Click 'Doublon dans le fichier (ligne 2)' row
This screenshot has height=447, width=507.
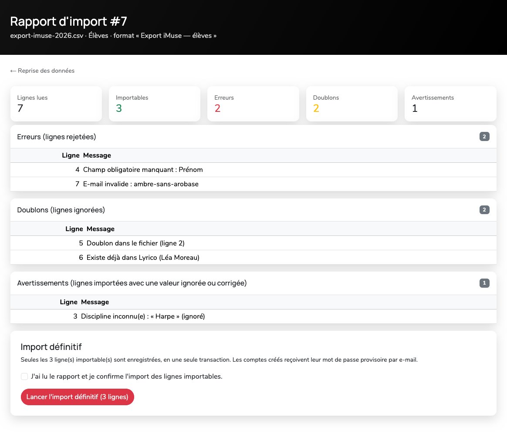(253, 243)
